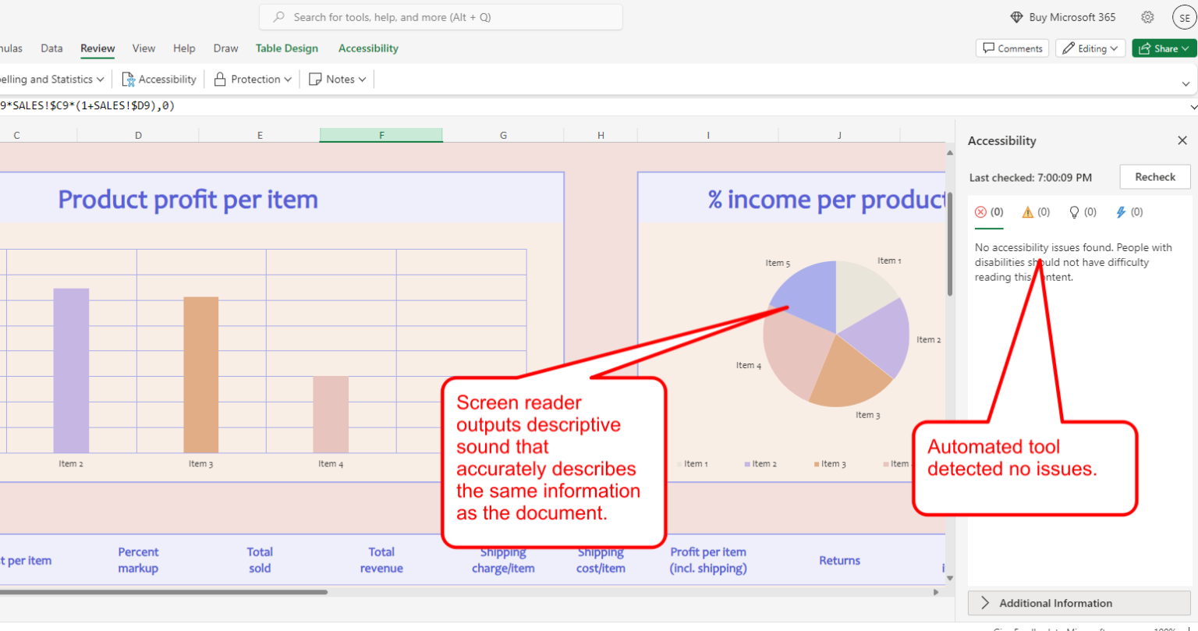Switch to the Table Design tab
The height and width of the screenshot is (631, 1198).
pos(286,48)
